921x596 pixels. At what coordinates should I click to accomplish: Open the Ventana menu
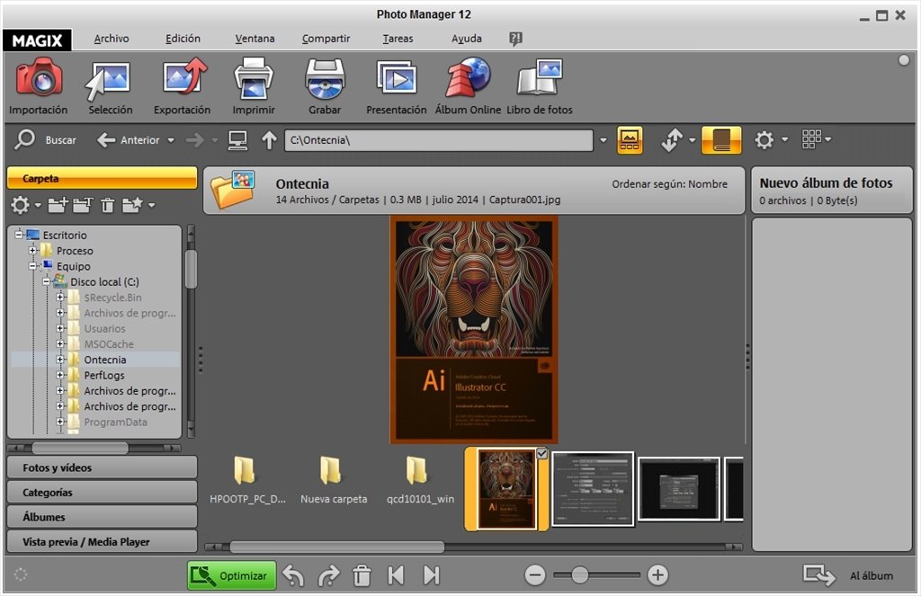point(255,39)
